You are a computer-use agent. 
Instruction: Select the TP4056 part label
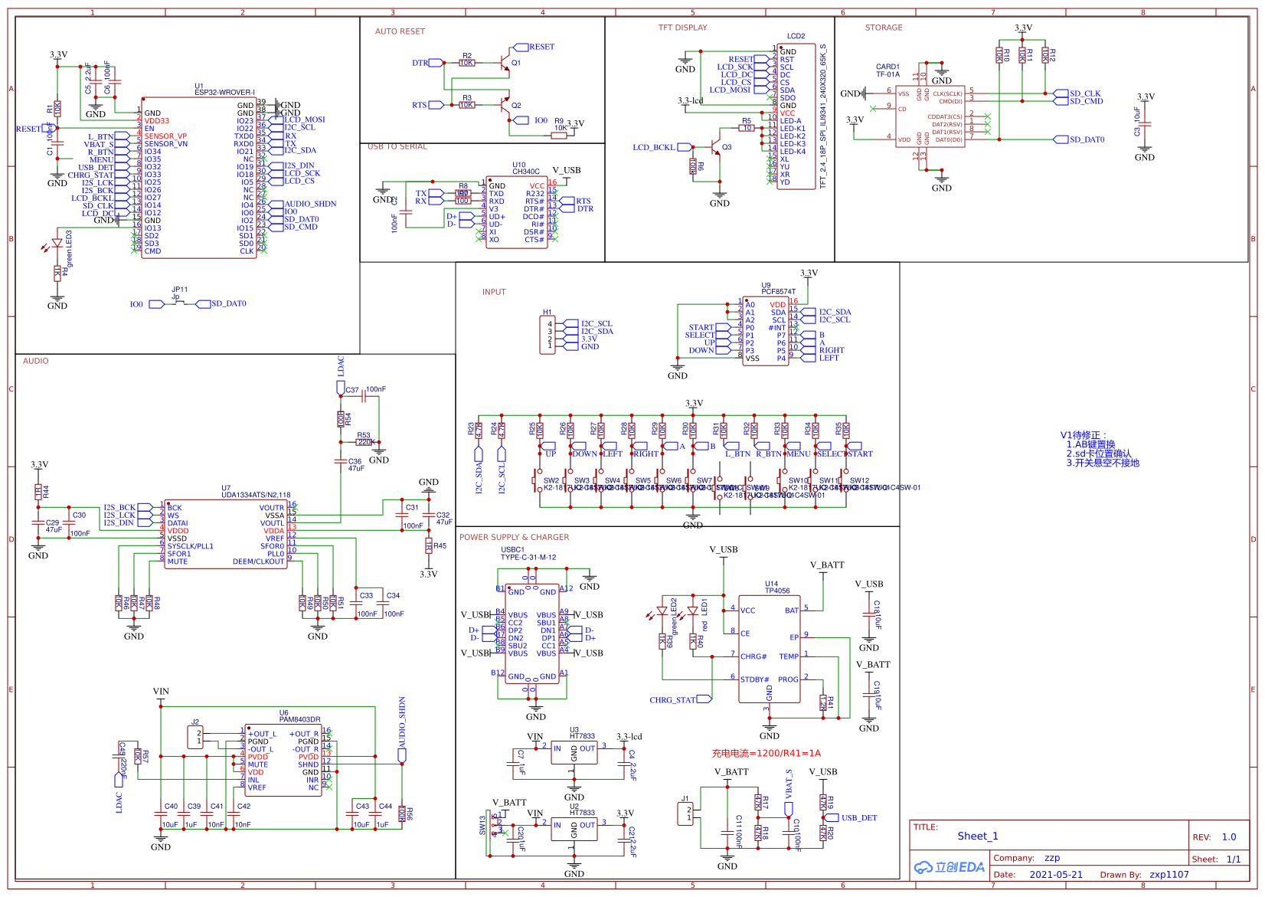click(x=777, y=591)
